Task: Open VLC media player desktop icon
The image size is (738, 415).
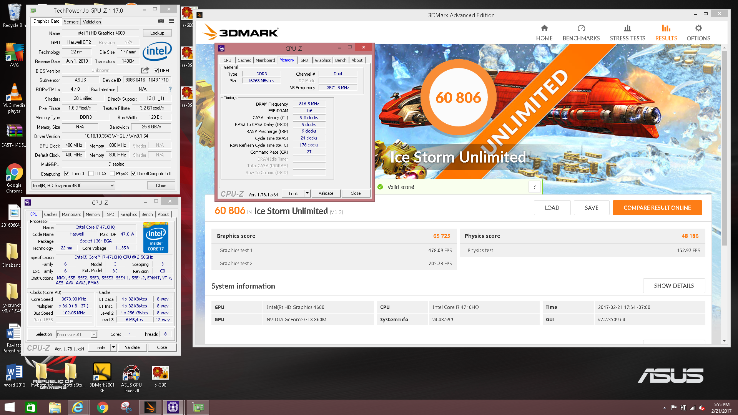Action: point(14,98)
